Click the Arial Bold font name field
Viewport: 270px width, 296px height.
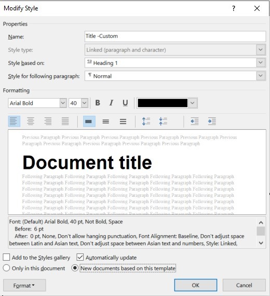pos(34,103)
